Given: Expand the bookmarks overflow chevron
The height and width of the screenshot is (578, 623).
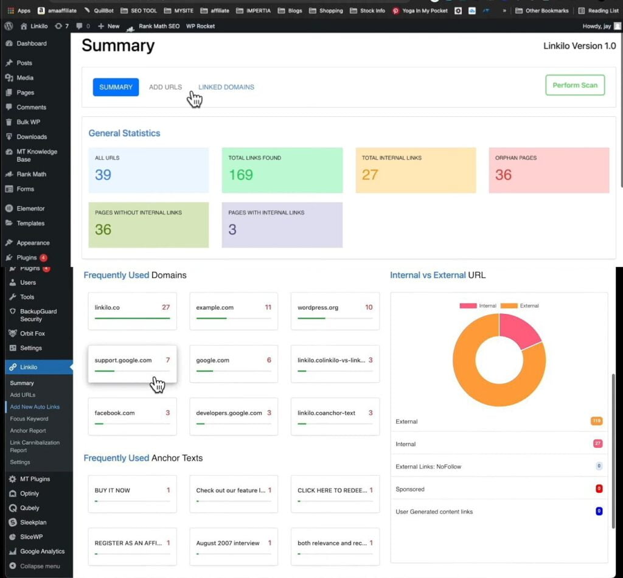Looking at the screenshot, I should [x=504, y=11].
